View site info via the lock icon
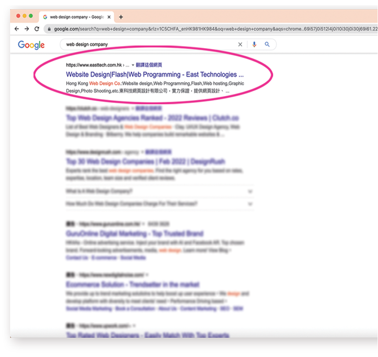The image size is (378, 357). (x=48, y=29)
